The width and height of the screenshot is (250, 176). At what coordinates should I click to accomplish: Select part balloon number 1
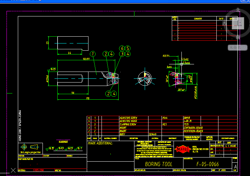click(x=93, y=54)
